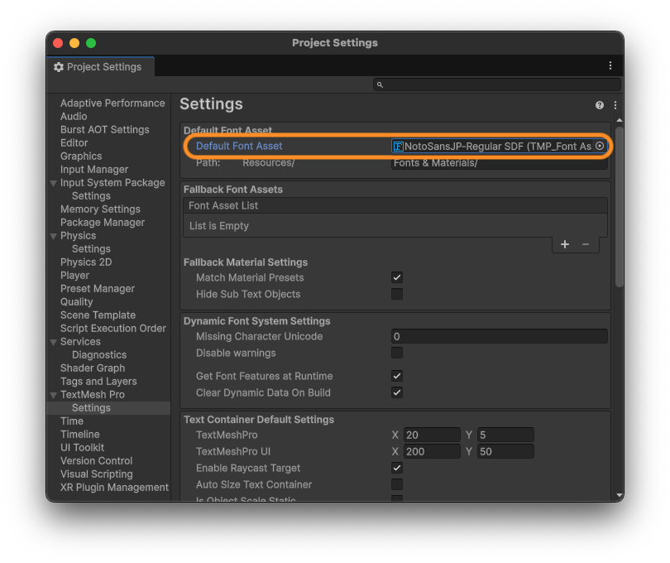Click the help icon beside the Settings header
This screenshot has height=563, width=670.
coord(600,103)
